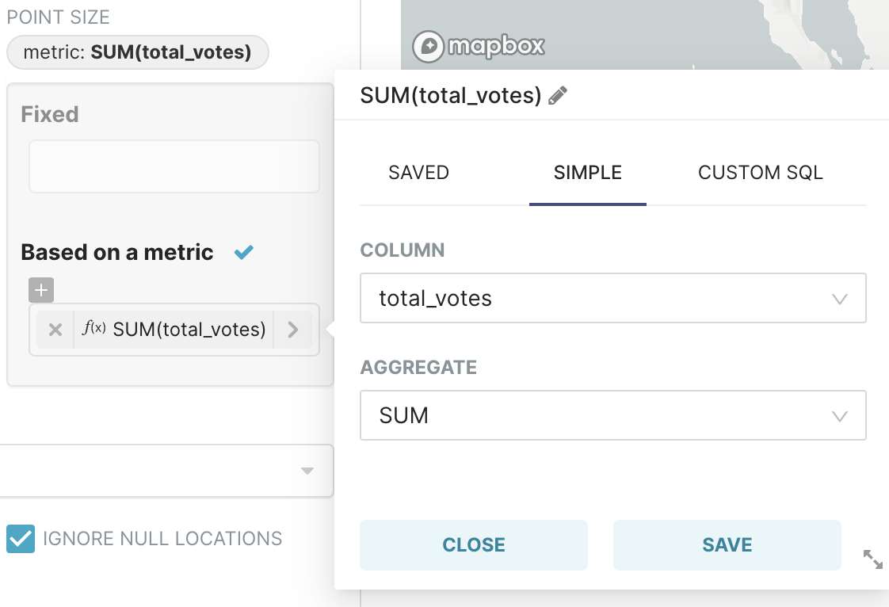The image size is (889, 607).
Task: Select the Fixed point size option
Action: tap(50, 114)
